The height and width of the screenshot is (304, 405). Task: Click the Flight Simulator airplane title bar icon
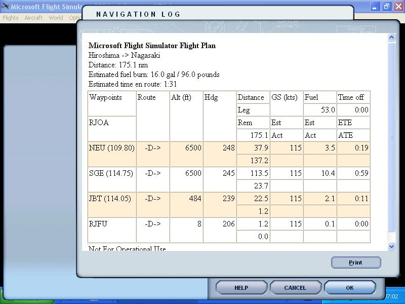(x=5, y=7)
